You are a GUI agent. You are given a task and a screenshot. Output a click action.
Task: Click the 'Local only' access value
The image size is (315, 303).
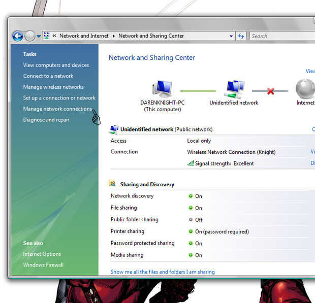(199, 141)
